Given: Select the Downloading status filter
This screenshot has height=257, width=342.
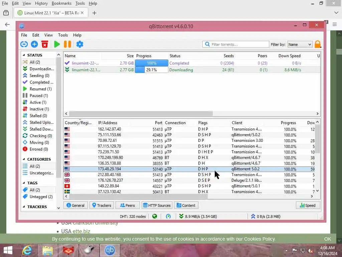Looking at the screenshot, I should click(x=38, y=69).
